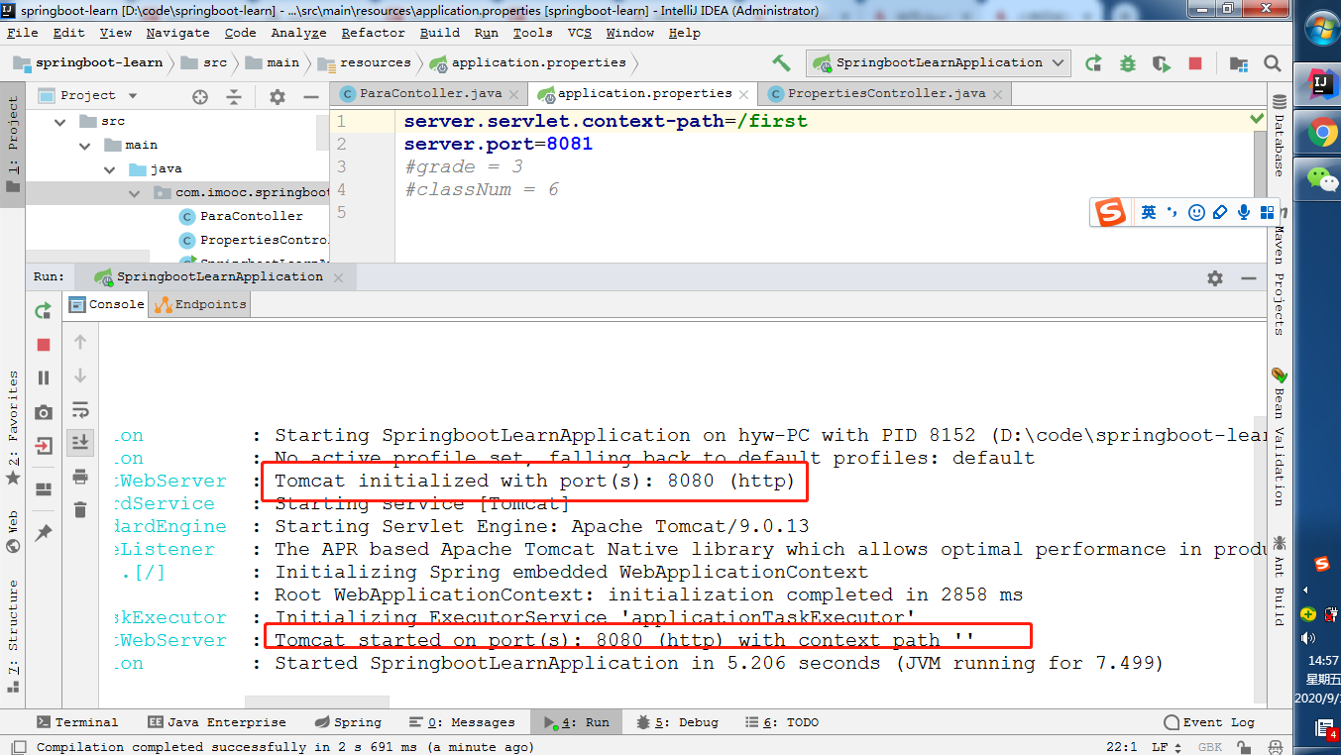Toggle Sogou voice input microphone
This screenshot has width=1341, height=755.
point(1244,212)
